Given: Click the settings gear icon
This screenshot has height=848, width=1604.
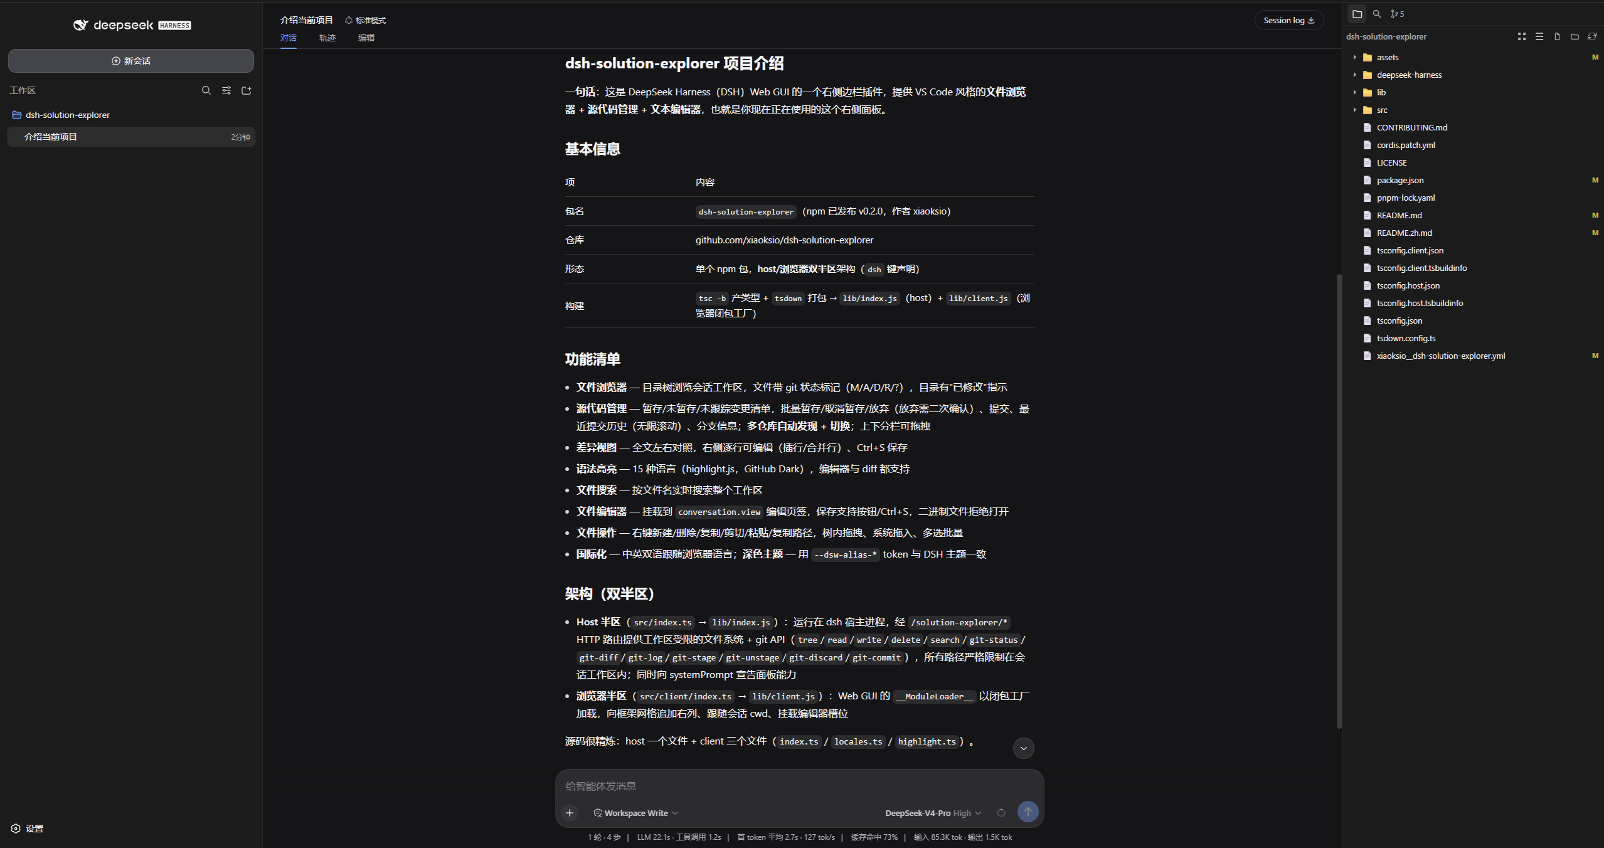Looking at the screenshot, I should click(16, 829).
